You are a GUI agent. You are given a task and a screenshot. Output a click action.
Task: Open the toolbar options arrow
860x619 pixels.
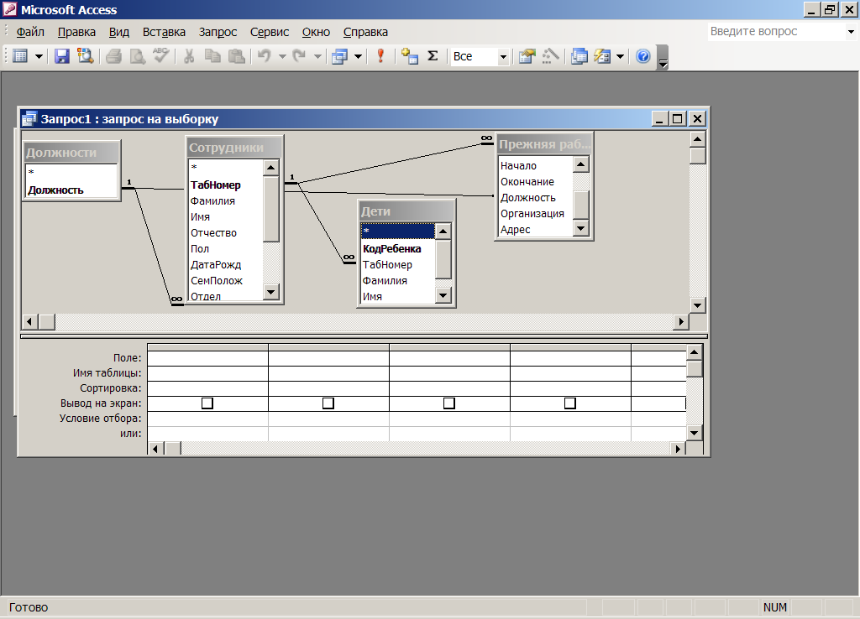point(663,57)
